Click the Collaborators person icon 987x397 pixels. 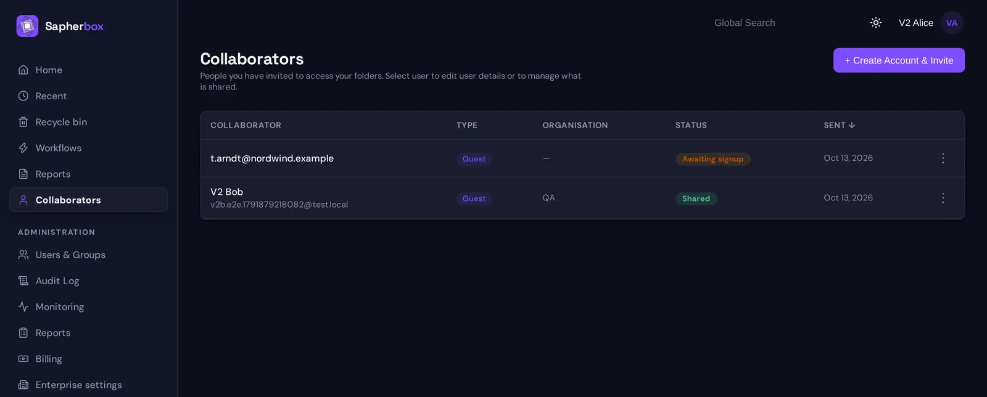coord(23,200)
